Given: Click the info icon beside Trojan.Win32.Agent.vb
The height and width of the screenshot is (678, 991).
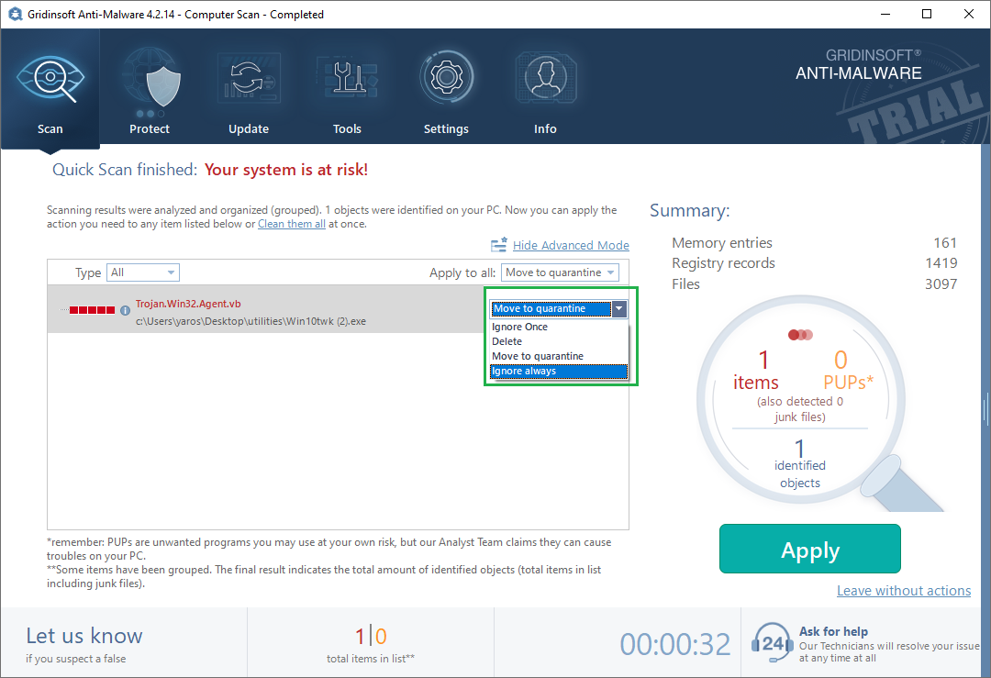Looking at the screenshot, I should point(126,310).
